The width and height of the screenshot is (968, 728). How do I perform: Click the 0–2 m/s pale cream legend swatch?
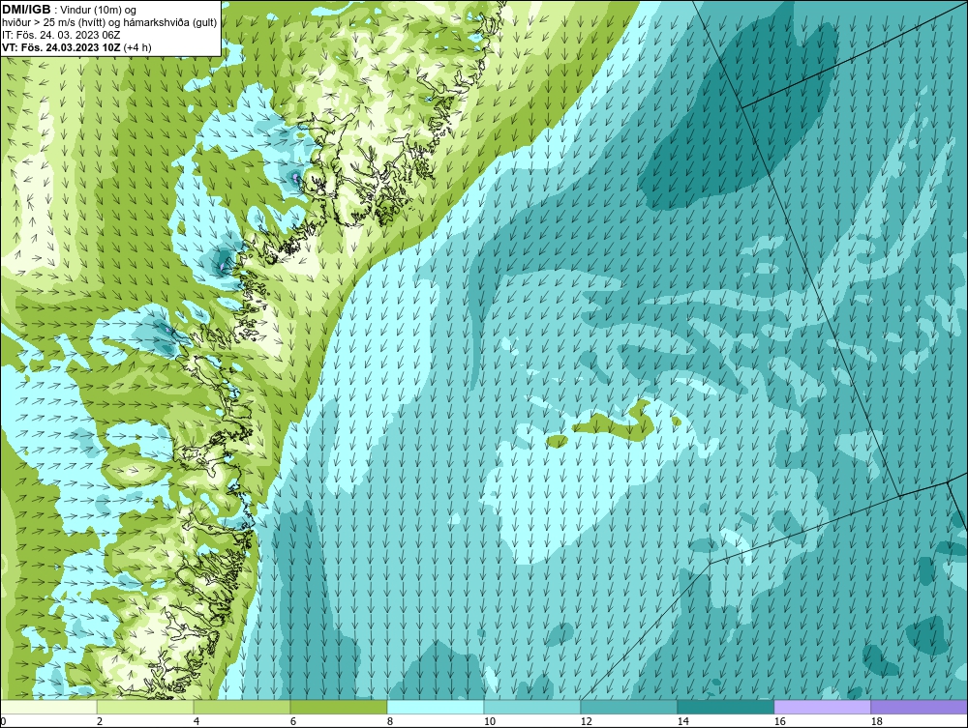[x=48, y=707]
